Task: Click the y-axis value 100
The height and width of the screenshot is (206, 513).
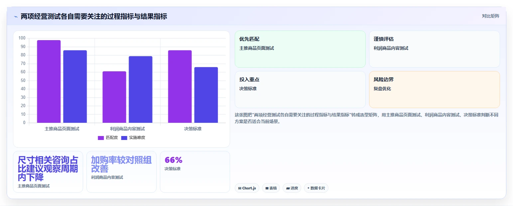Action: click(x=22, y=38)
